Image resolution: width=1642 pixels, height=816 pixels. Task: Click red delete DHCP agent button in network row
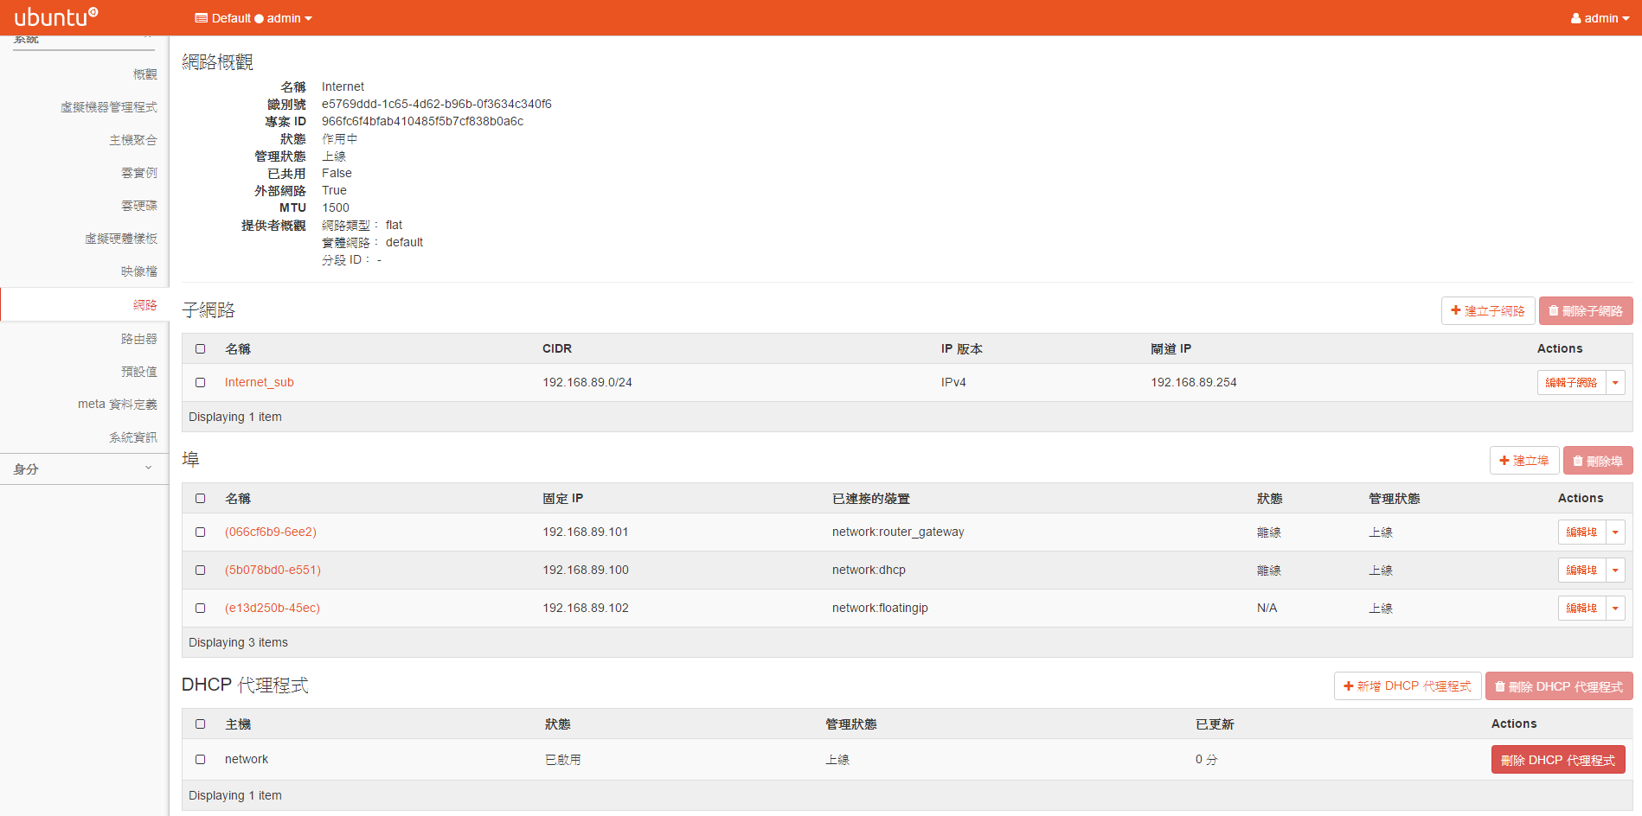1557,760
